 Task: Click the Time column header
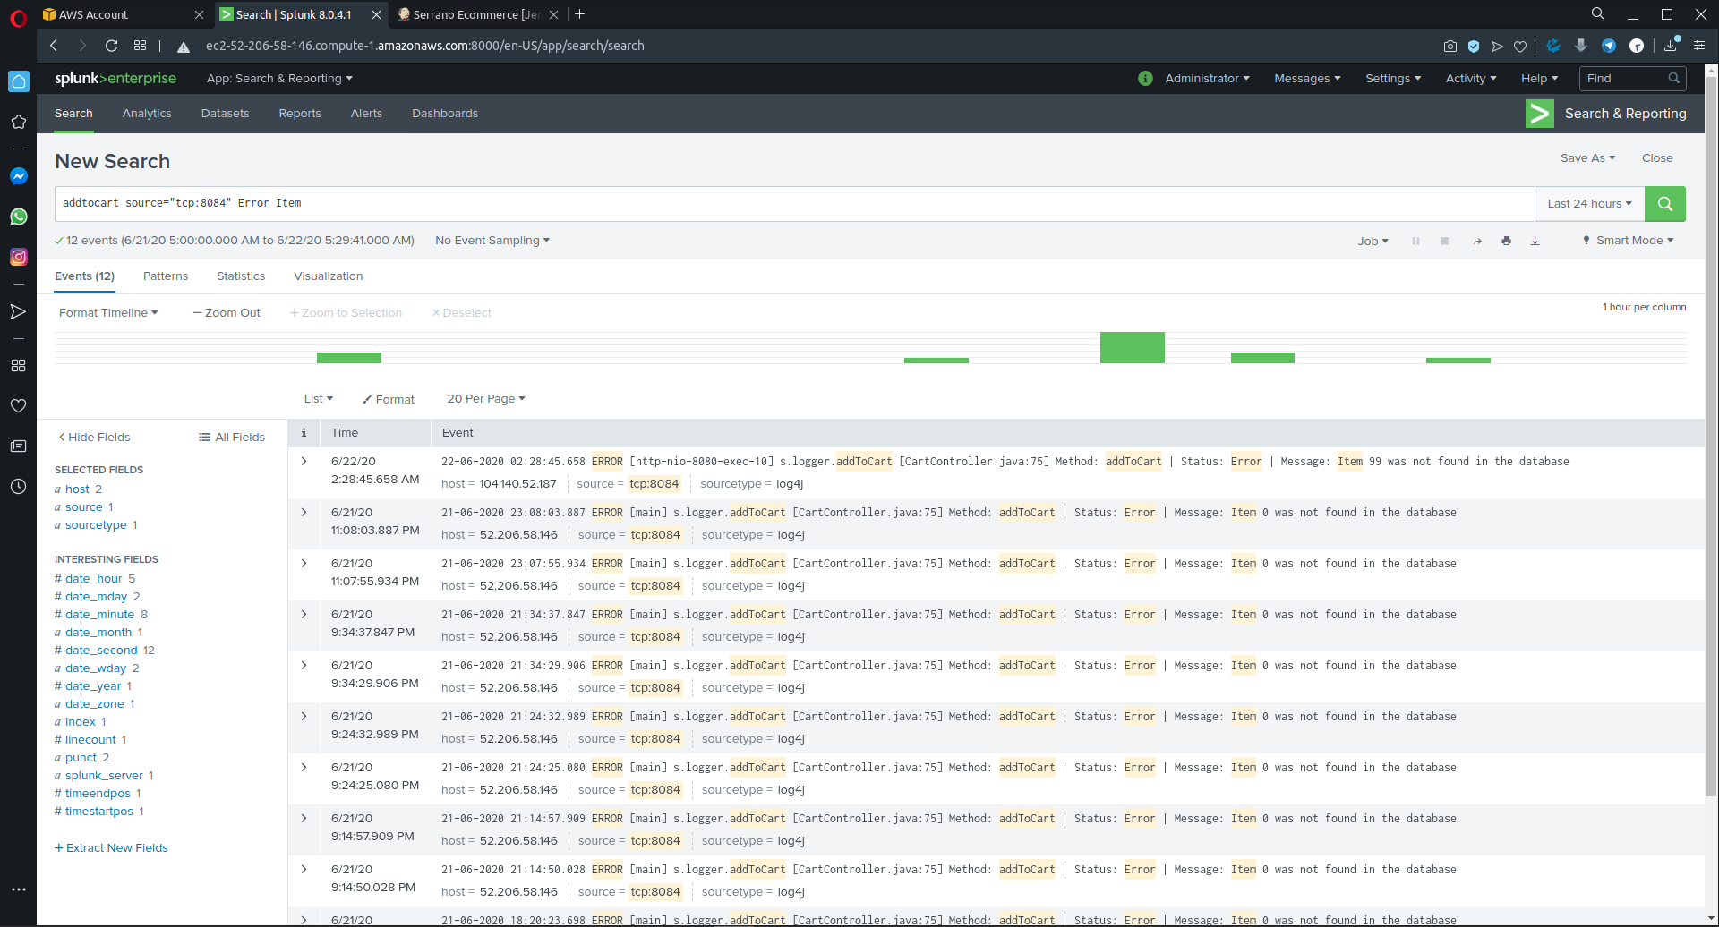345,433
